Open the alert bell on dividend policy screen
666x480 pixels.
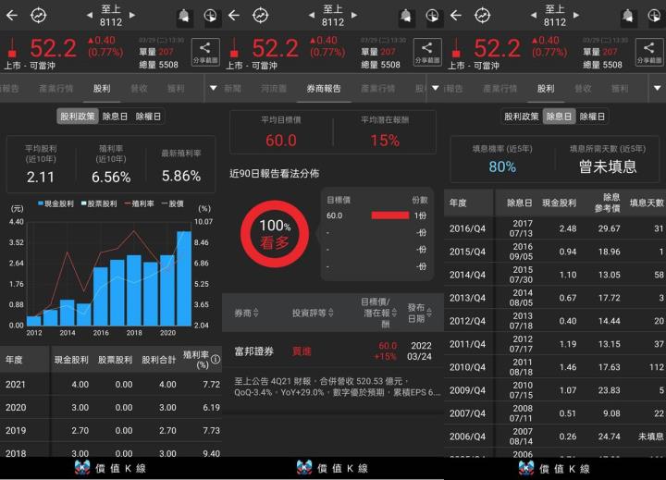pos(184,17)
